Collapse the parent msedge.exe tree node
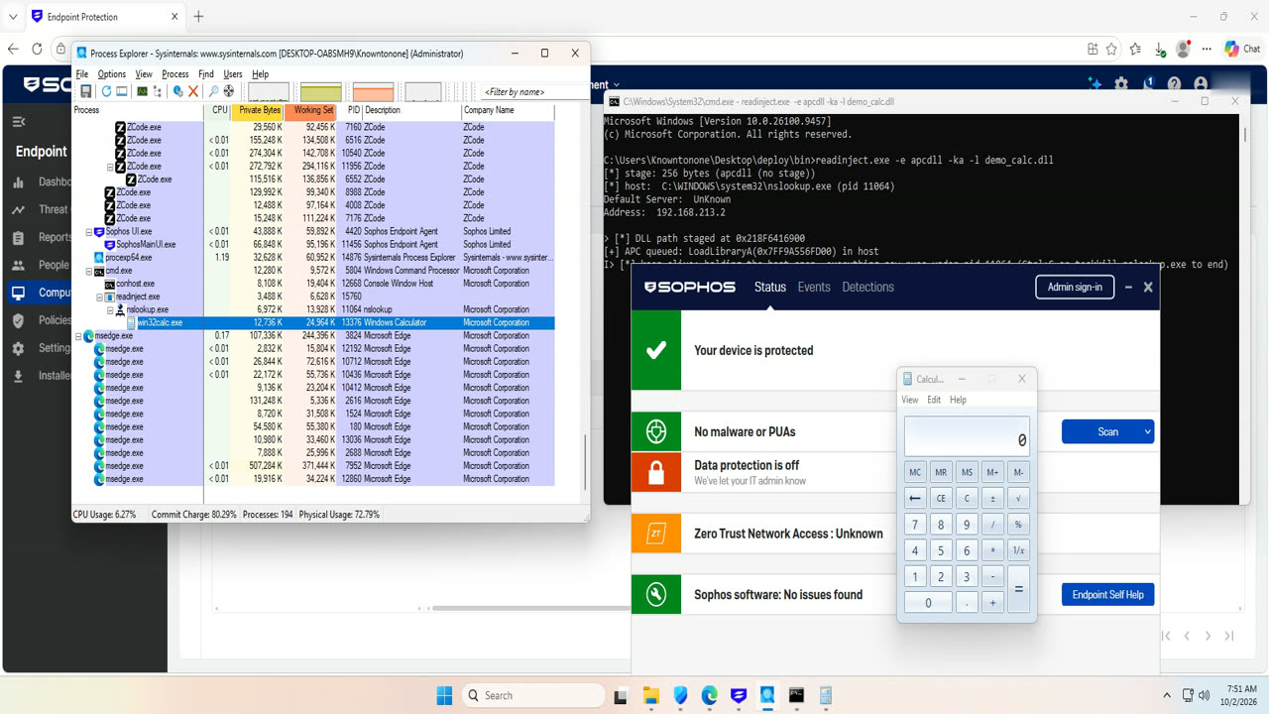 coord(78,336)
